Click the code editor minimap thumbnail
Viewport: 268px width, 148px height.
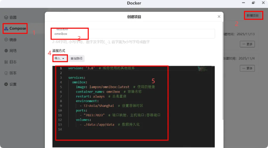203,69
